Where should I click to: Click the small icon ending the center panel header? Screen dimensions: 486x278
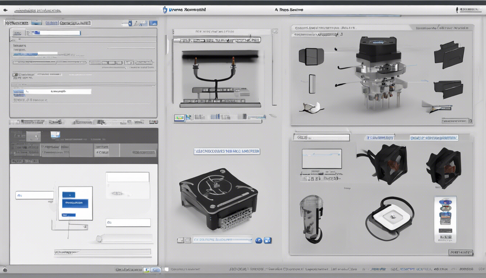pos(275,31)
